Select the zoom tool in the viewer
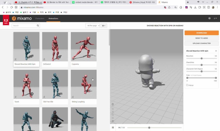This screenshot has height=131, width=220. 113,115
